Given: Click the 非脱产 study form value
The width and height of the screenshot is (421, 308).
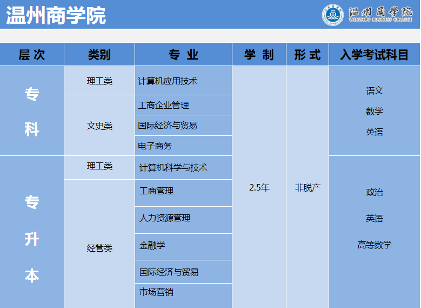Looking at the screenshot, I should click(308, 187).
